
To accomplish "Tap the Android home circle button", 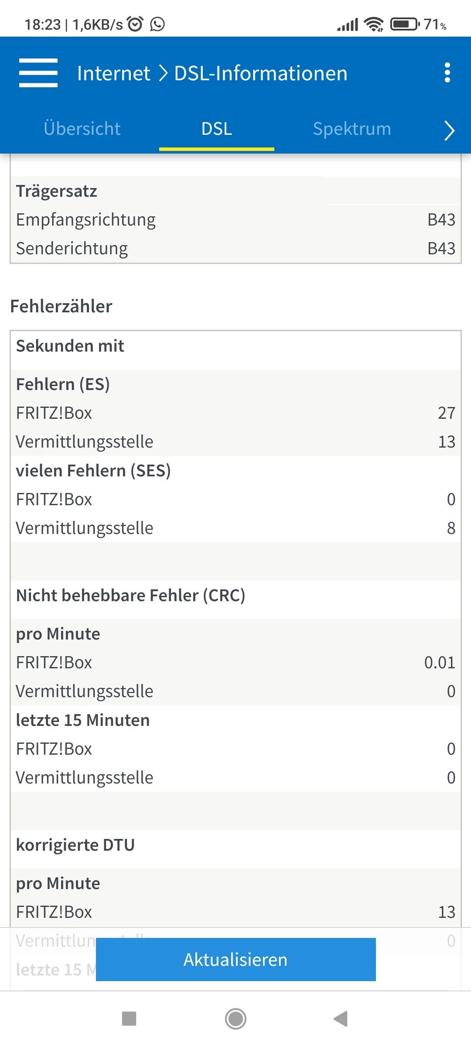I will [x=235, y=1019].
